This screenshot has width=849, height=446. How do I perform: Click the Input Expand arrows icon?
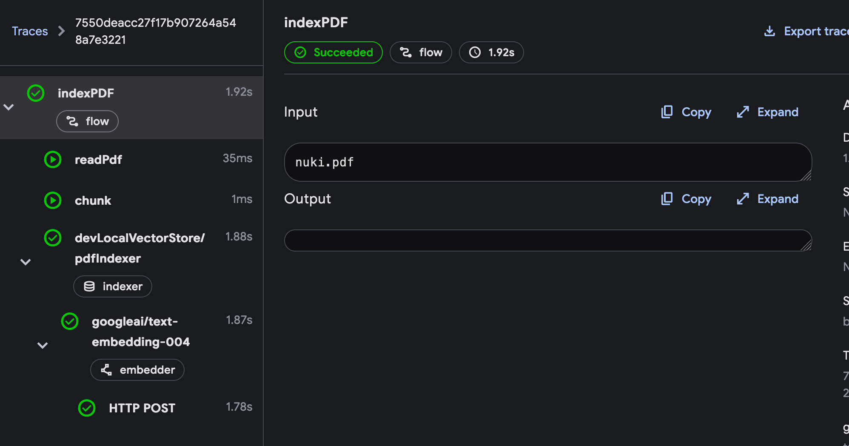pyautogui.click(x=743, y=112)
